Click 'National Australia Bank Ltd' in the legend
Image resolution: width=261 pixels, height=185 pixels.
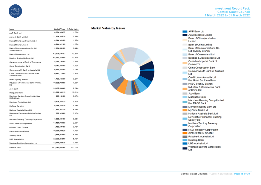pos(203,113)
